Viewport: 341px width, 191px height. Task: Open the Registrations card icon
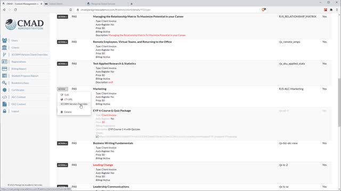click(4, 62)
